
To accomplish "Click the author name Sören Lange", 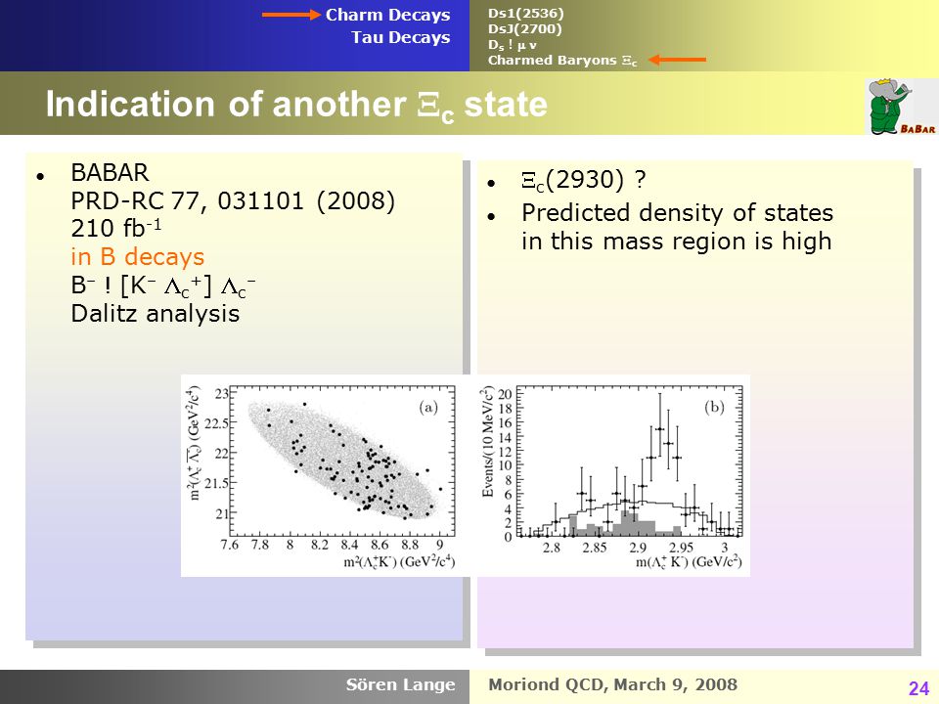I will click(400, 684).
